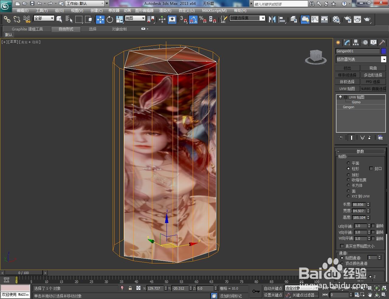Activate Select and Move tool
The width and height of the screenshot is (389, 299).
(x=100, y=19)
